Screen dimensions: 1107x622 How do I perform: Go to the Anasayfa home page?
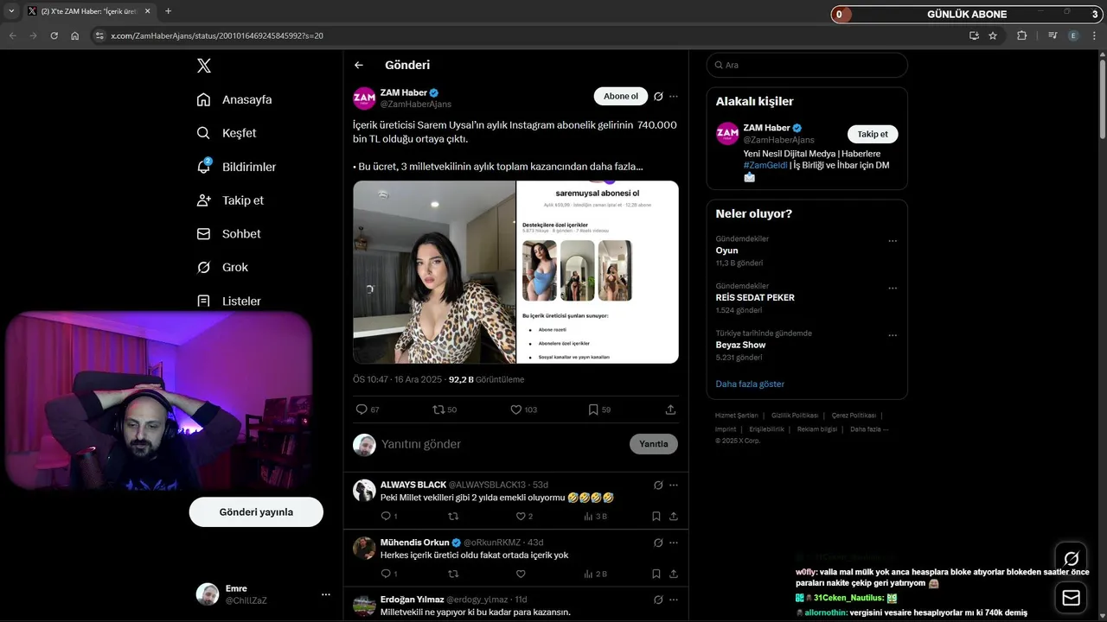pos(234,99)
